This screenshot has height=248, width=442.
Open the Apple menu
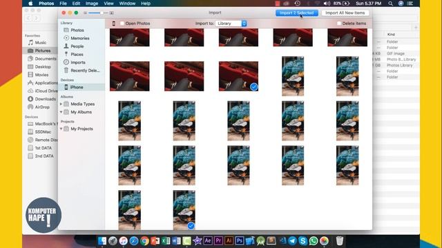click(30, 3)
